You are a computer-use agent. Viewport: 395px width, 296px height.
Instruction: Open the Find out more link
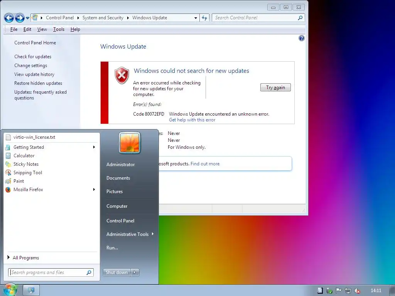click(x=205, y=163)
